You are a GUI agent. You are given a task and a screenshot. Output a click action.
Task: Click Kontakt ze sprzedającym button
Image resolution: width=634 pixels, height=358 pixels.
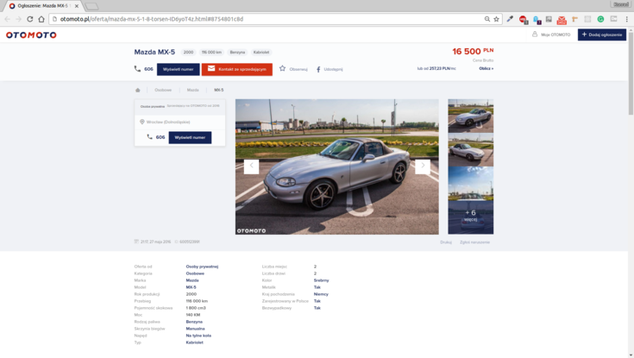[x=237, y=69]
